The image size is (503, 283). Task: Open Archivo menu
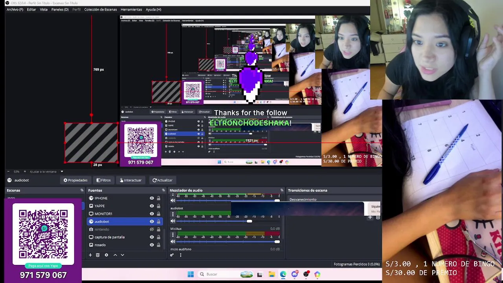tap(15, 9)
